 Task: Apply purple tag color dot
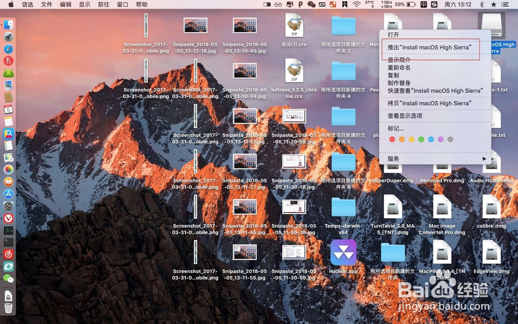pos(441,139)
